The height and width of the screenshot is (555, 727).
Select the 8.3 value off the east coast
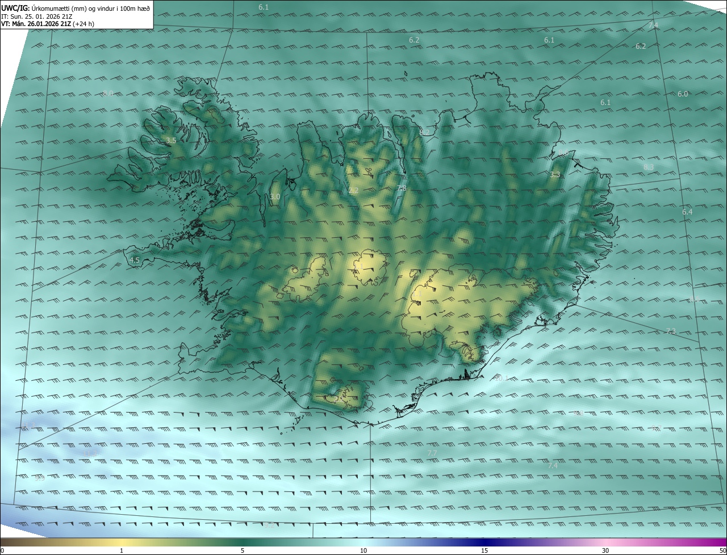tap(649, 167)
